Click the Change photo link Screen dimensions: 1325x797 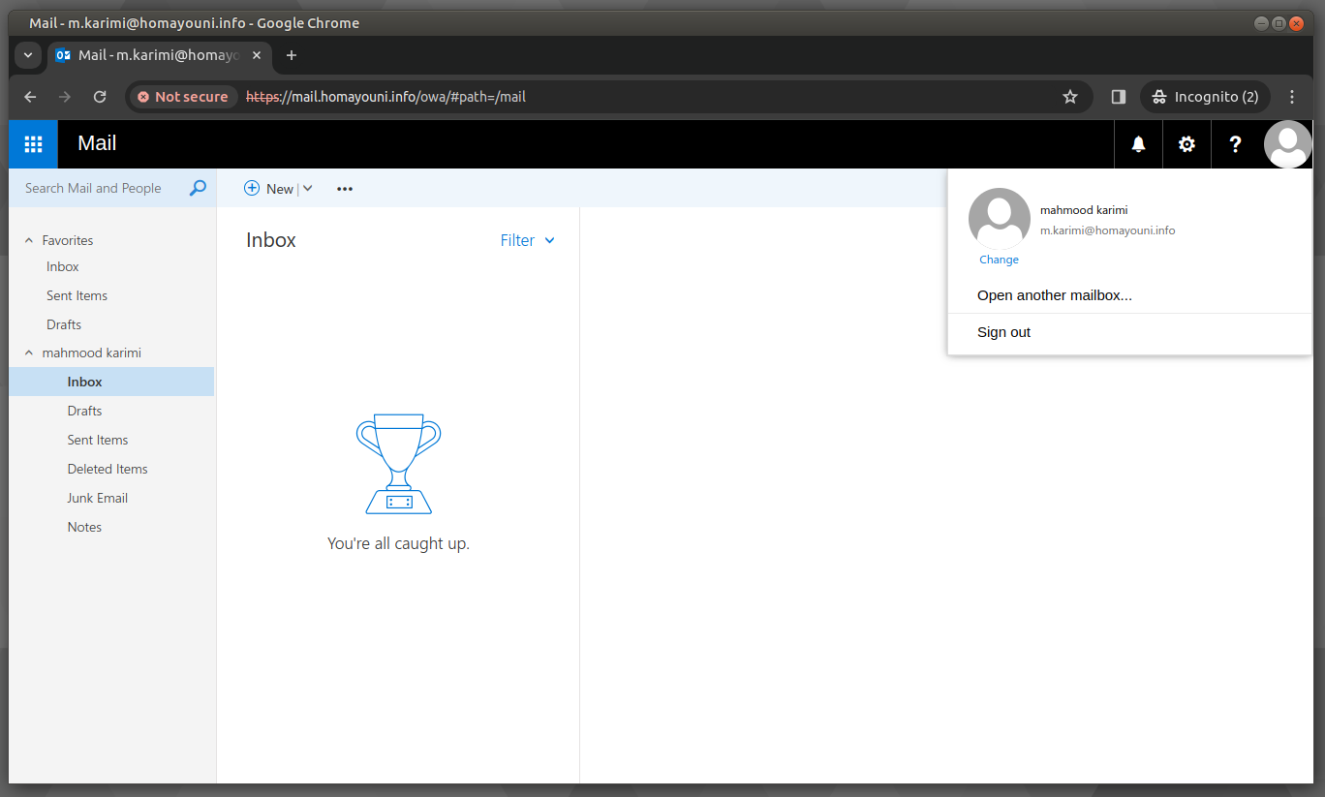point(999,260)
